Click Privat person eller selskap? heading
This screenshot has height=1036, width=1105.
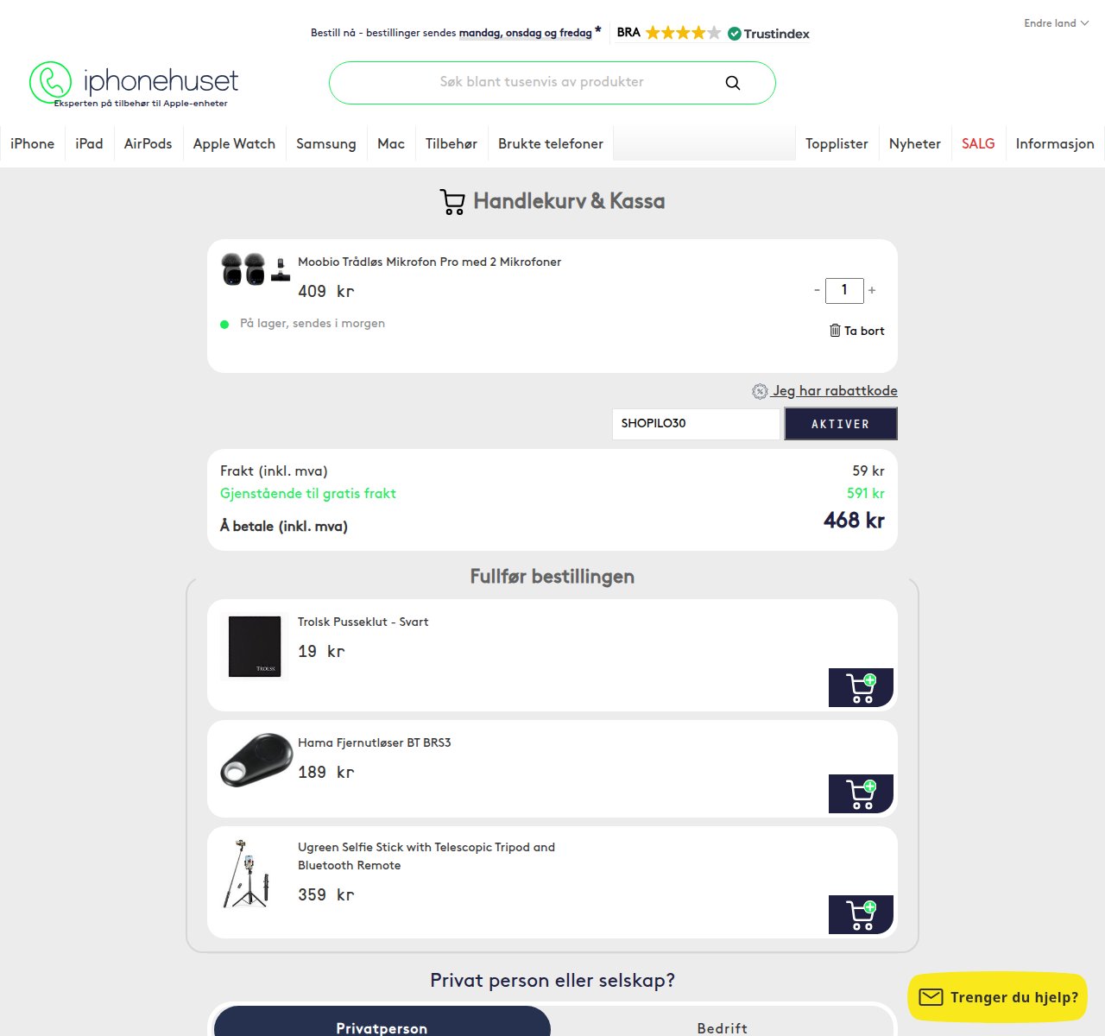coord(552,981)
